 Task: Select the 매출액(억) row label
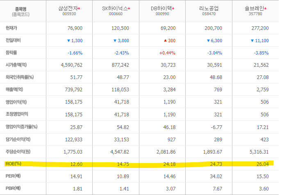pos(14,89)
